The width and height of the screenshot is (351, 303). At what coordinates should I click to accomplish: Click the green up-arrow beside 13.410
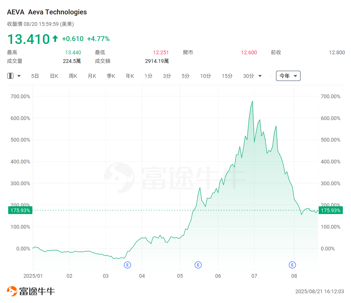click(55, 38)
